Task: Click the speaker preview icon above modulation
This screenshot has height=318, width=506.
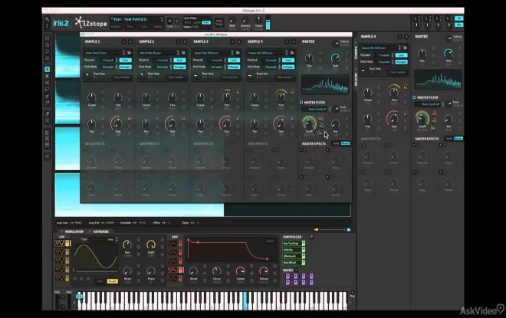Action: (x=316, y=230)
